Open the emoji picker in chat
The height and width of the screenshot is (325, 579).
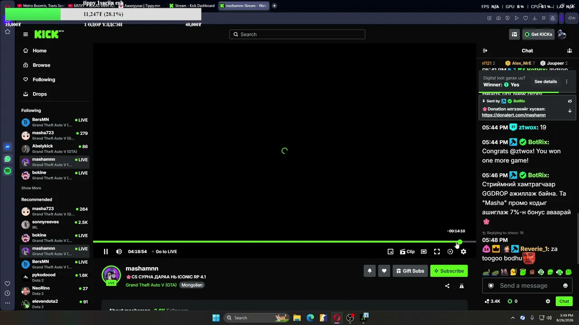[565, 286]
